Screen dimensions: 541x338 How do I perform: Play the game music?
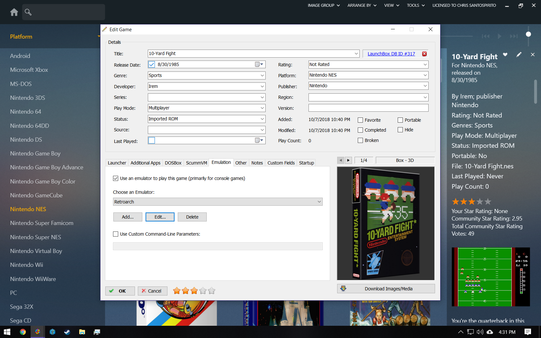[499, 36]
